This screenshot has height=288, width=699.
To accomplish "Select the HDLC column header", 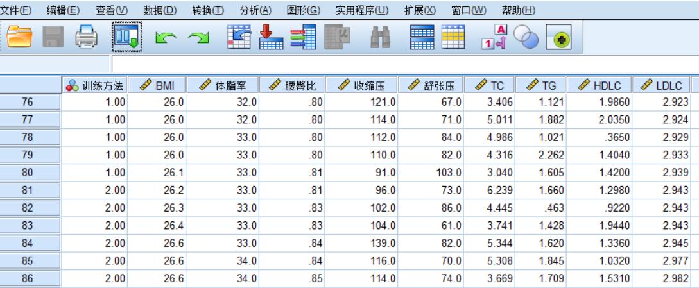I will click(600, 85).
